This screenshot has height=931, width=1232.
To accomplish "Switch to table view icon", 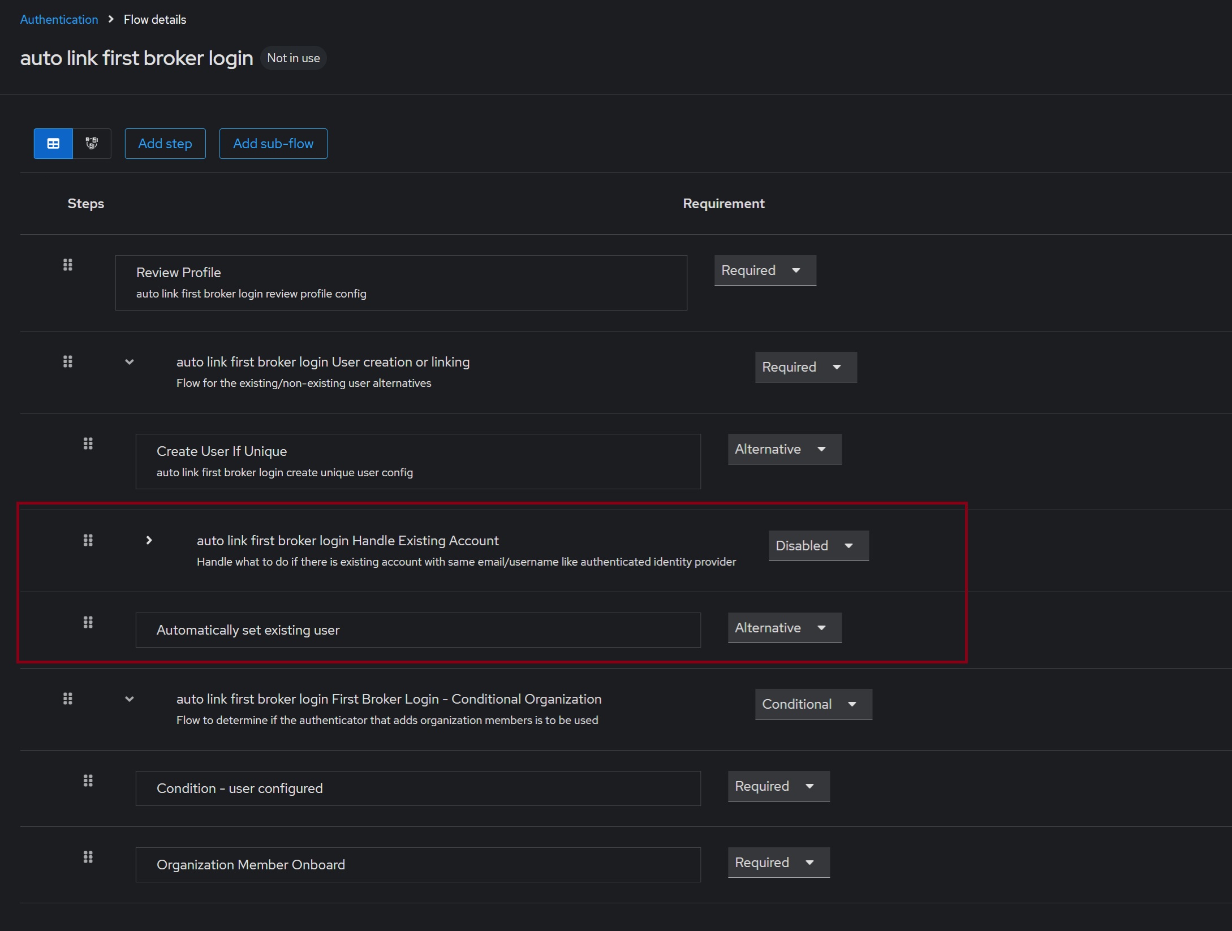I will coord(53,144).
